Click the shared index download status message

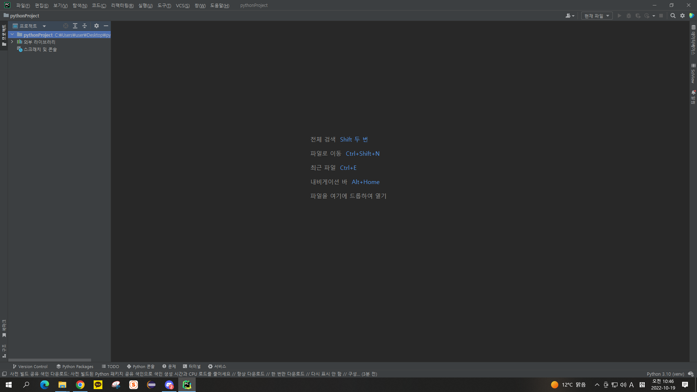click(193, 374)
